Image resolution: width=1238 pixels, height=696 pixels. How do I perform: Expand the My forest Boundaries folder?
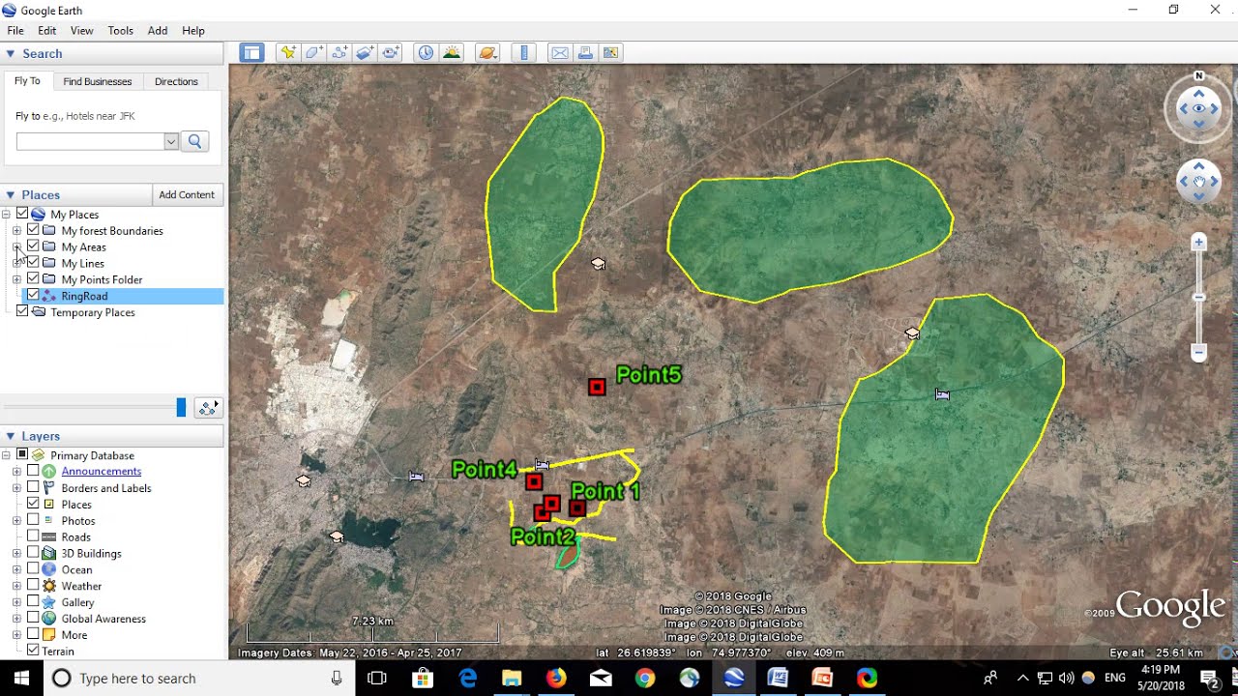coord(16,231)
